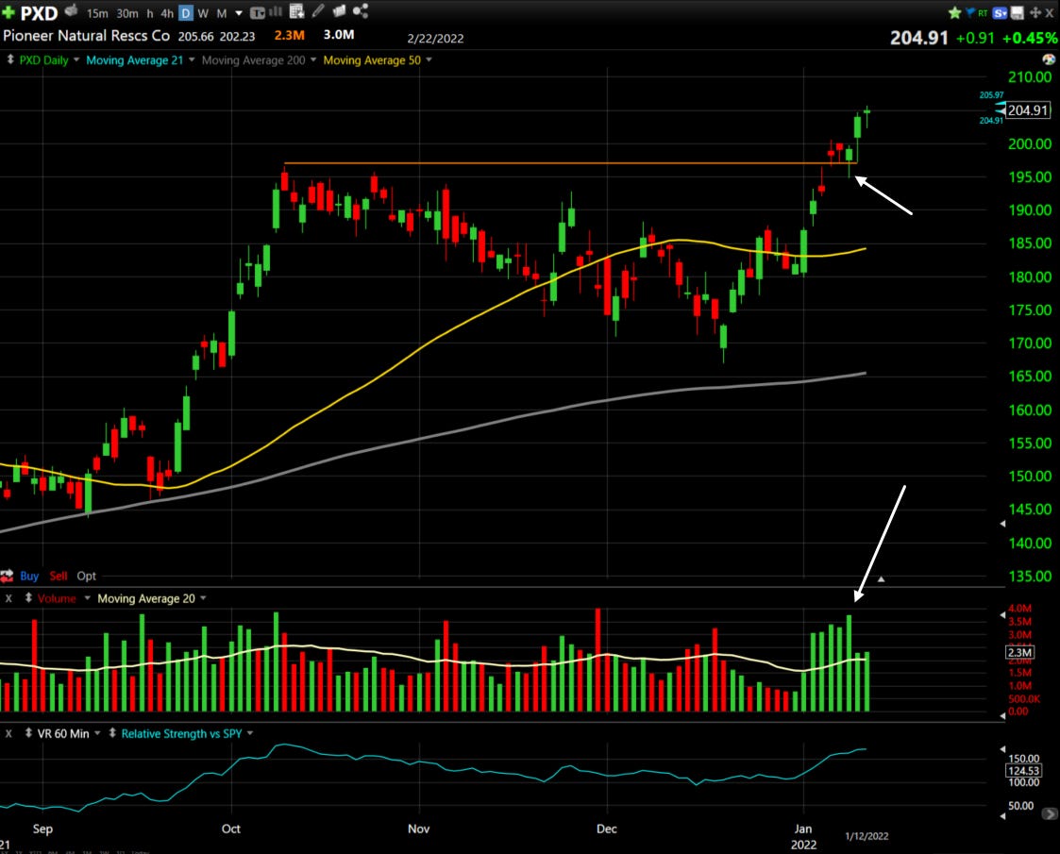Click the 1/12/2022 date label on time axis
This screenshot has width=1060, height=854.
pos(867,836)
